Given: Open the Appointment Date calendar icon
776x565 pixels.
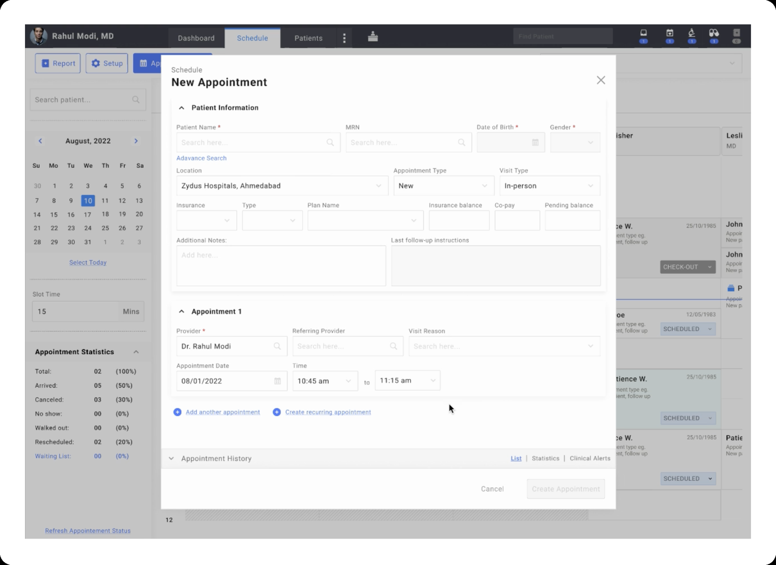Looking at the screenshot, I should 278,381.
